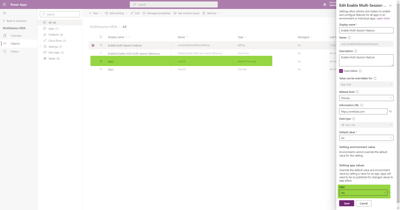Click the Data type info icon
Viewport: 400px width, 210px height.
click(354, 119)
